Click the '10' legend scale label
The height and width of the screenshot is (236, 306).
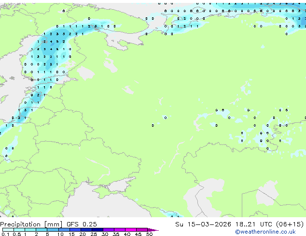pos(60,234)
